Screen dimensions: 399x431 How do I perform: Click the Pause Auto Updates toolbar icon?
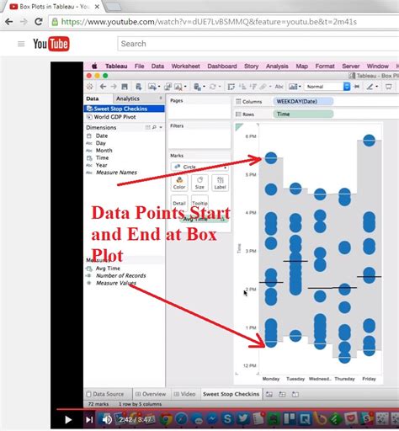tap(197, 87)
